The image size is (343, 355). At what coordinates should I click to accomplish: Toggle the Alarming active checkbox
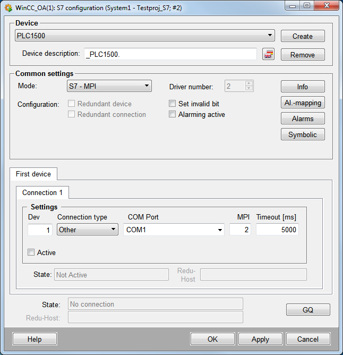click(x=172, y=114)
